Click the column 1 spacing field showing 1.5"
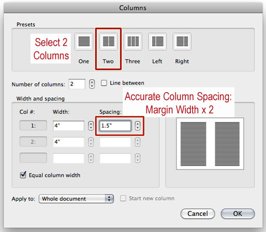This screenshot has height=232, width=266. click(115, 126)
